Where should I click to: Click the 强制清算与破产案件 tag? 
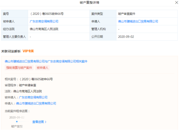[x=19, y=68]
